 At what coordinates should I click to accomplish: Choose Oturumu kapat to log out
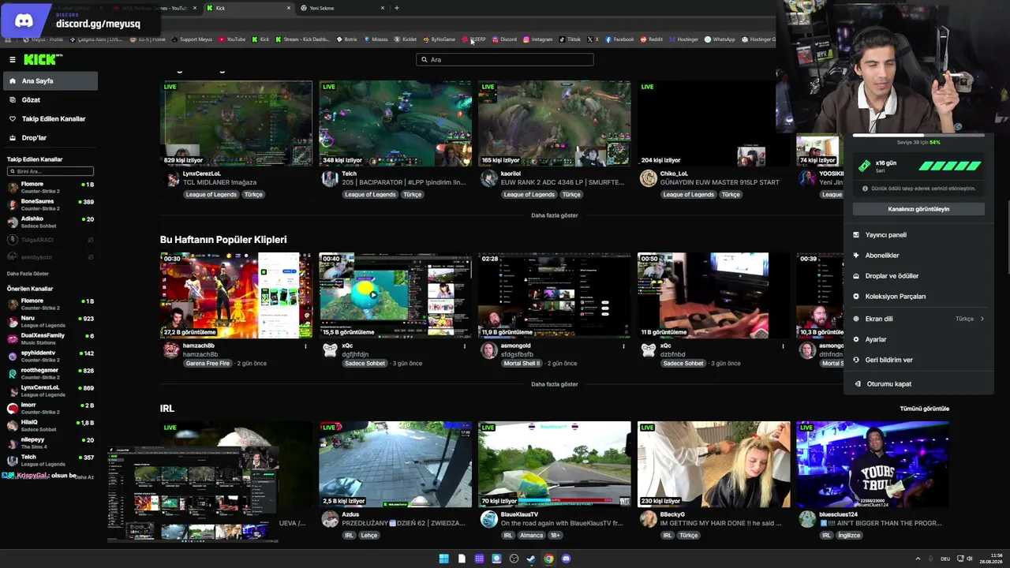tap(919, 384)
